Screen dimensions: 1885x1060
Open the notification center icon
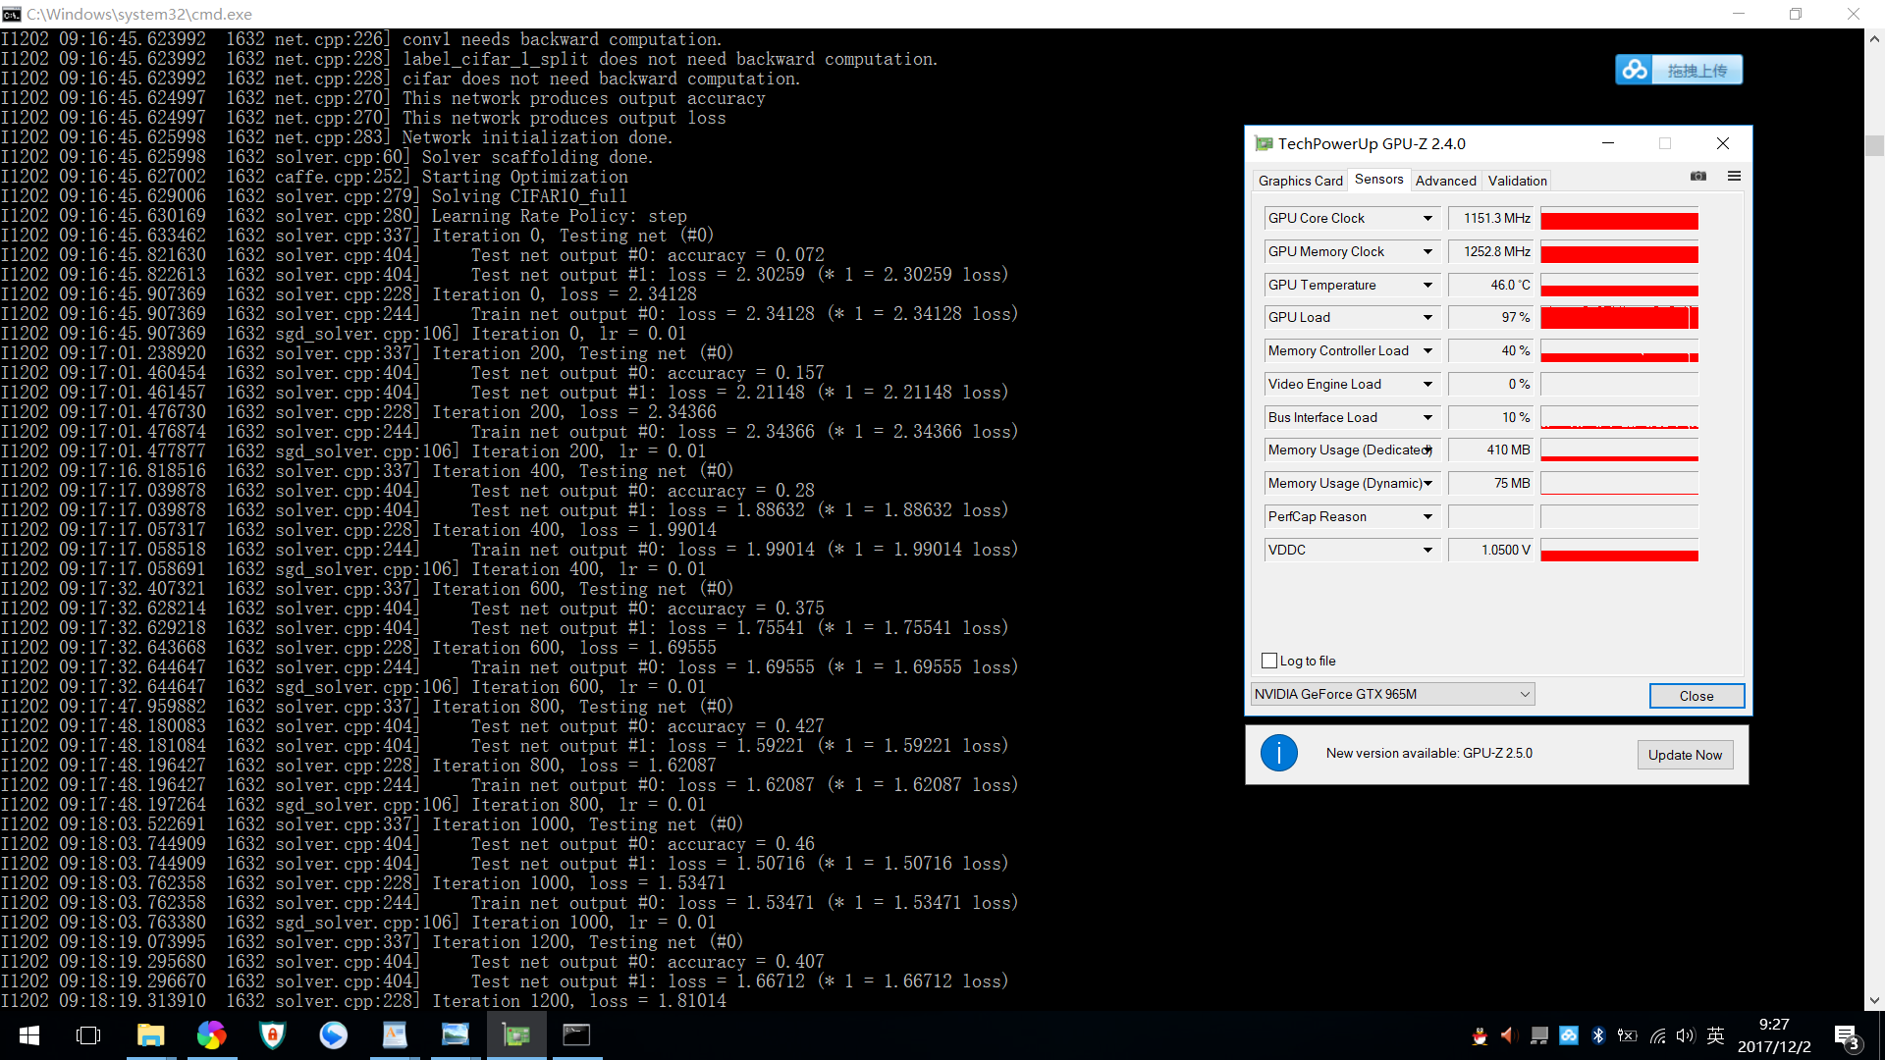[x=1846, y=1036]
